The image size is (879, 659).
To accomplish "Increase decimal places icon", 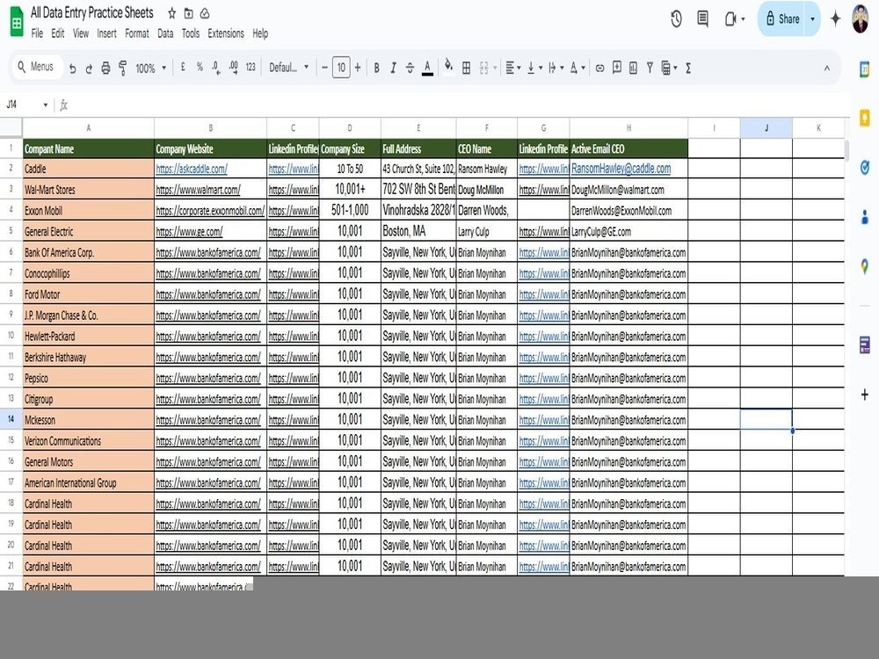I will coord(233,68).
